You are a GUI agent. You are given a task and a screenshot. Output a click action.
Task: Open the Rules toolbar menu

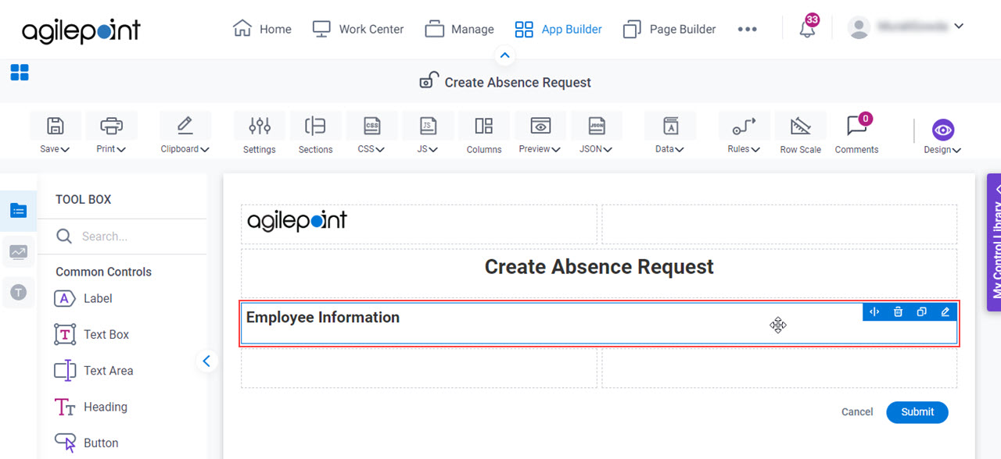(744, 133)
